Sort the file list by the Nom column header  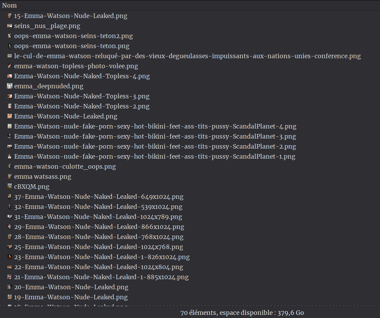(9, 5)
